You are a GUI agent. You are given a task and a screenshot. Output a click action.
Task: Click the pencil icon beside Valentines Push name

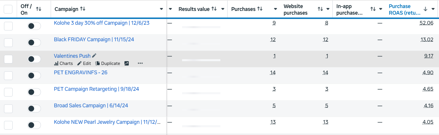[x=94, y=56]
